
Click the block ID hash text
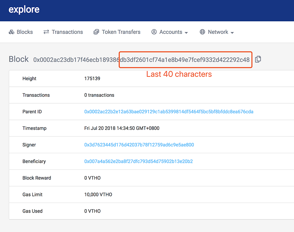click(x=141, y=60)
